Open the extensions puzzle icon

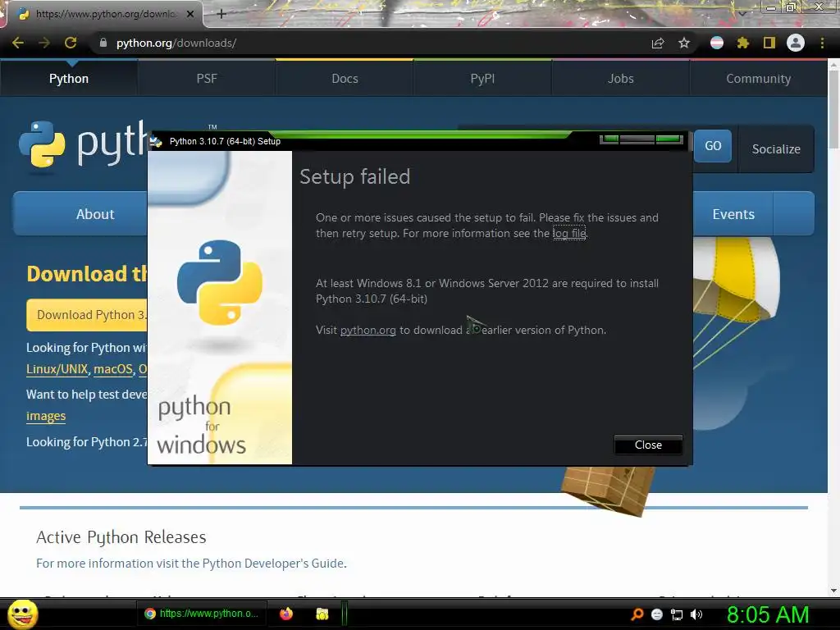coord(743,43)
